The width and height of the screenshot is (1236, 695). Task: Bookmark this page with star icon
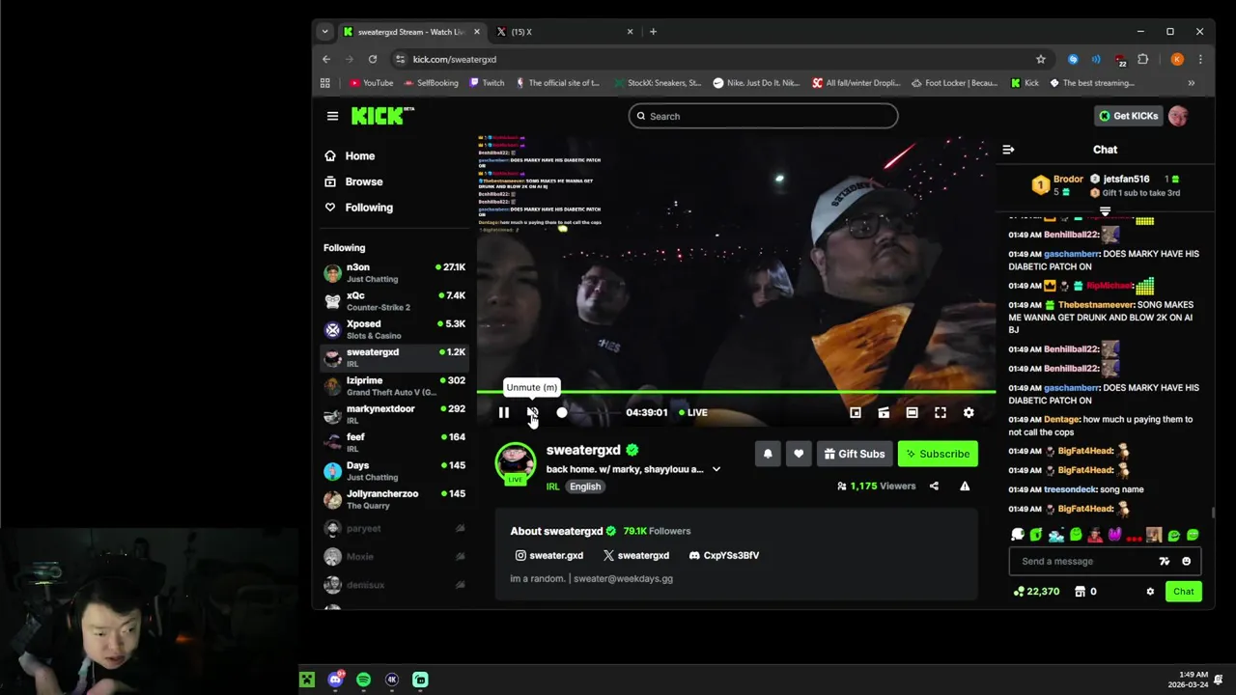click(x=1040, y=59)
